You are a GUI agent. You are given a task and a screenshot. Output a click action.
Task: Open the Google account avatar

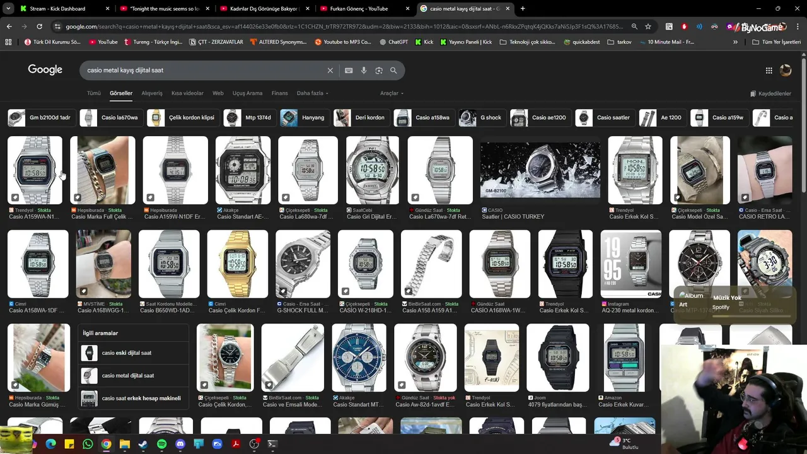point(786,71)
